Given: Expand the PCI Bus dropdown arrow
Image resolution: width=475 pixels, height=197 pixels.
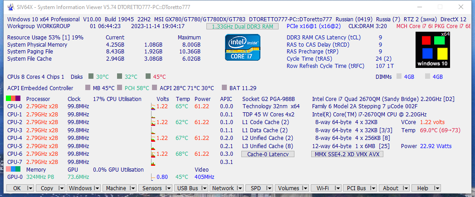Looking at the screenshot, I should point(374,188).
